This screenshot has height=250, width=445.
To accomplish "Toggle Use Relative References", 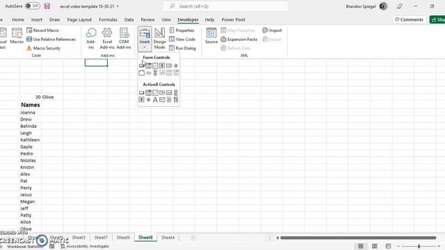I will coord(51,39).
